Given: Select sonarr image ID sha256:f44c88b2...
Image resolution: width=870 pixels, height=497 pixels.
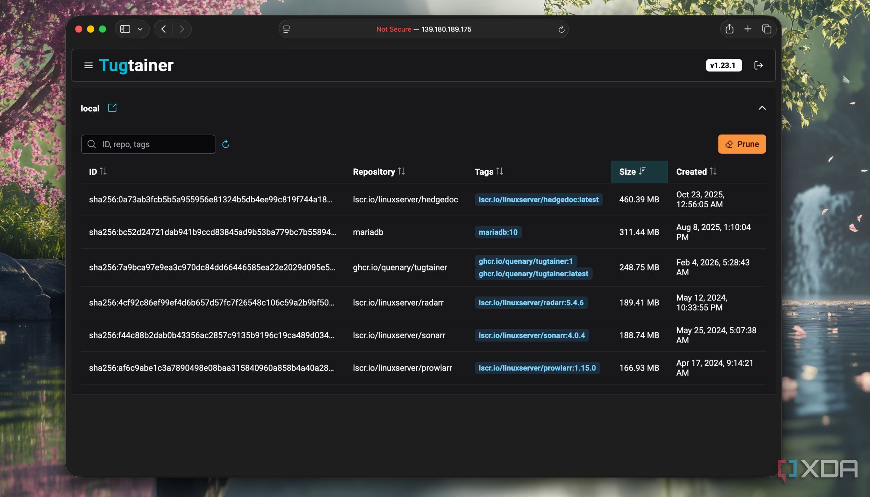Looking at the screenshot, I should tap(211, 335).
